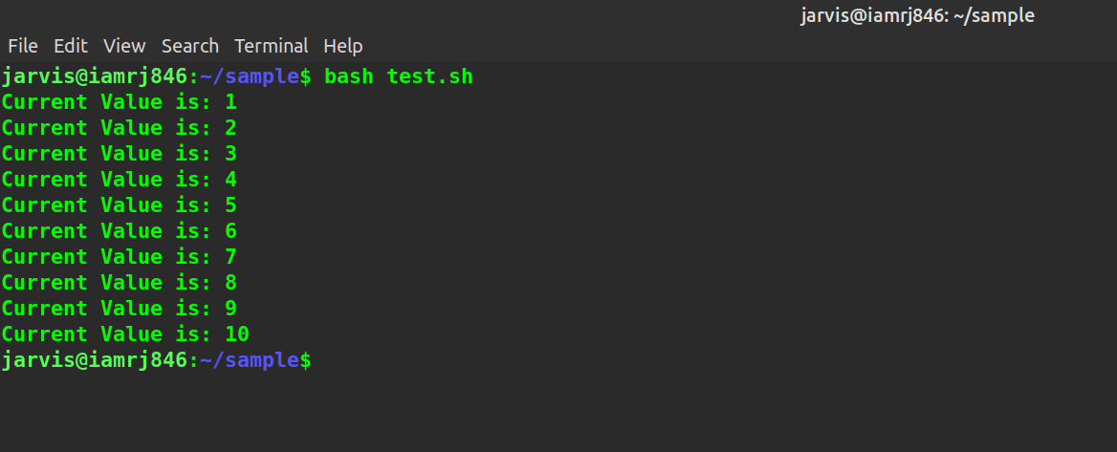This screenshot has height=452, width=1117.
Task: Click the output line 'Current Value is: 7'
Action: coord(119,257)
